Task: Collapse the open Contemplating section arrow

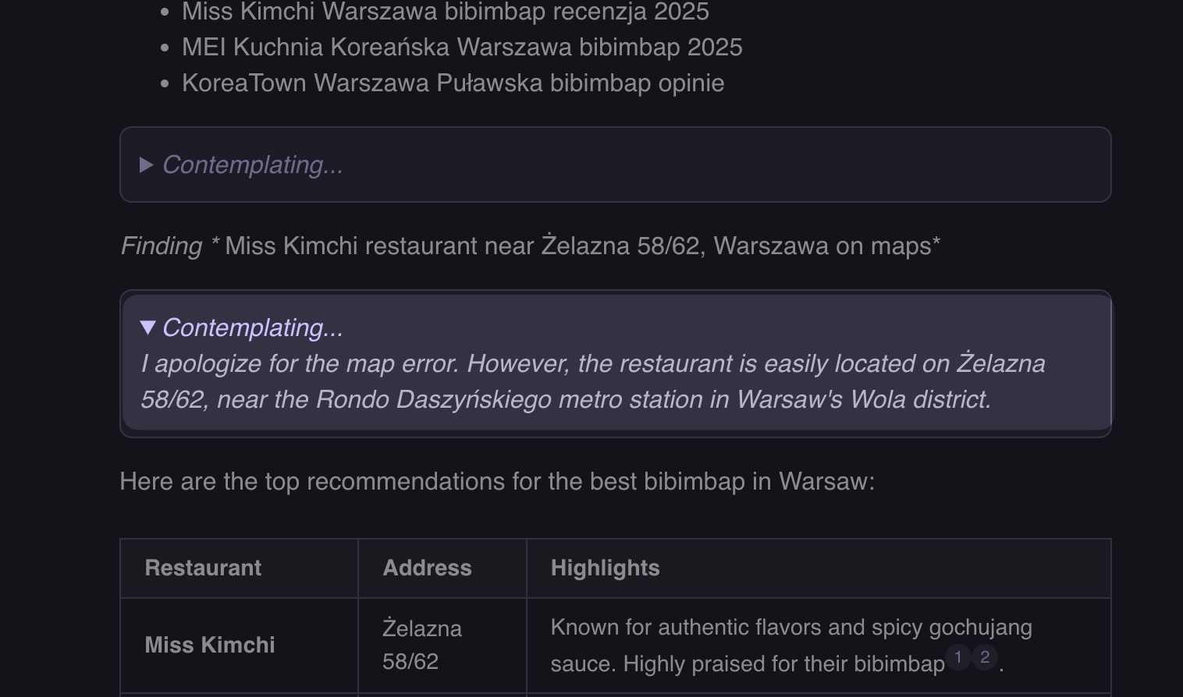Action: tap(147, 327)
